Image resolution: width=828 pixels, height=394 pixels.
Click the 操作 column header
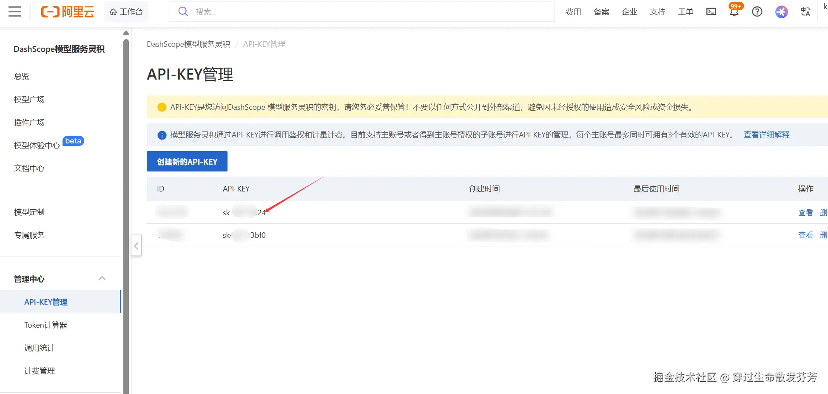(x=805, y=189)
